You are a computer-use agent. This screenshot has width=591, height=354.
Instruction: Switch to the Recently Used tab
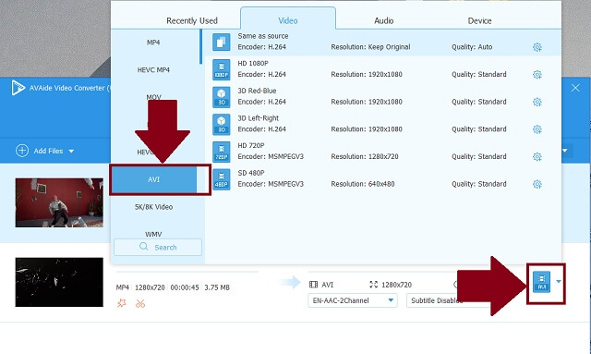[x=192, y=20]
